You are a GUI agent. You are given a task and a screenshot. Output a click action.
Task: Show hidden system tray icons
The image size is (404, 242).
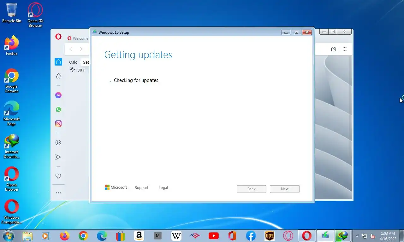coord(357,236)
